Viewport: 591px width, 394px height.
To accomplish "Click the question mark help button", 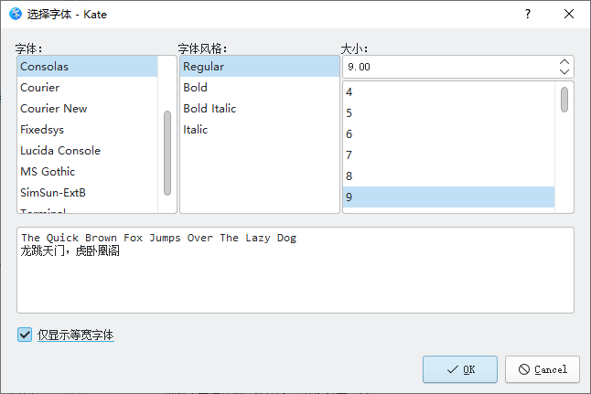I will (x=527, y=14).
